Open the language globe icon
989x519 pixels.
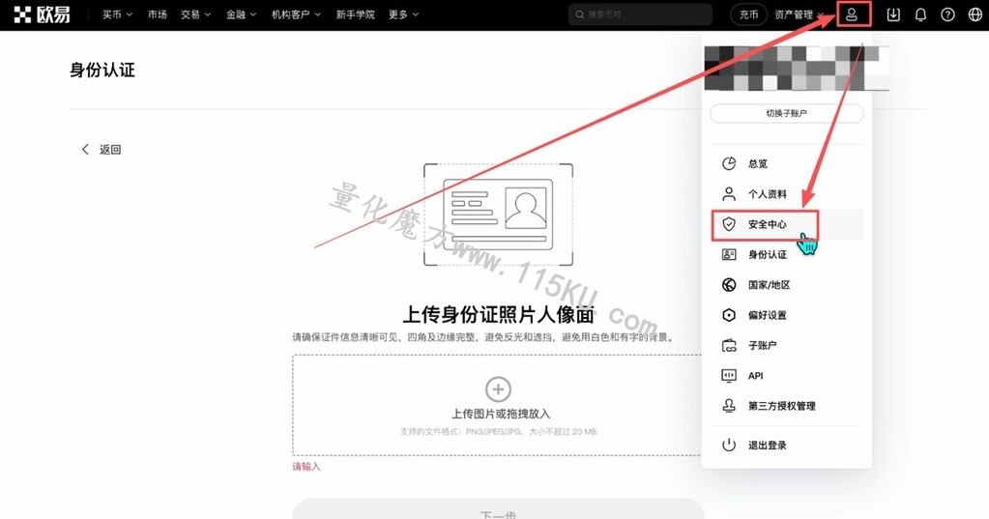coord(975,14)
